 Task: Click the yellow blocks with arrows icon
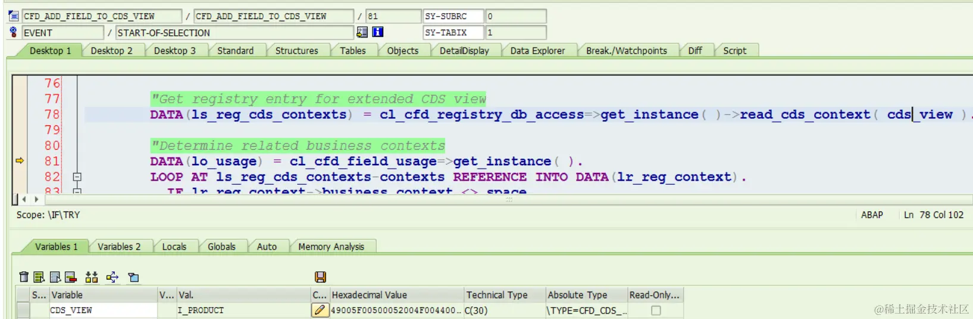pos(92,277)
